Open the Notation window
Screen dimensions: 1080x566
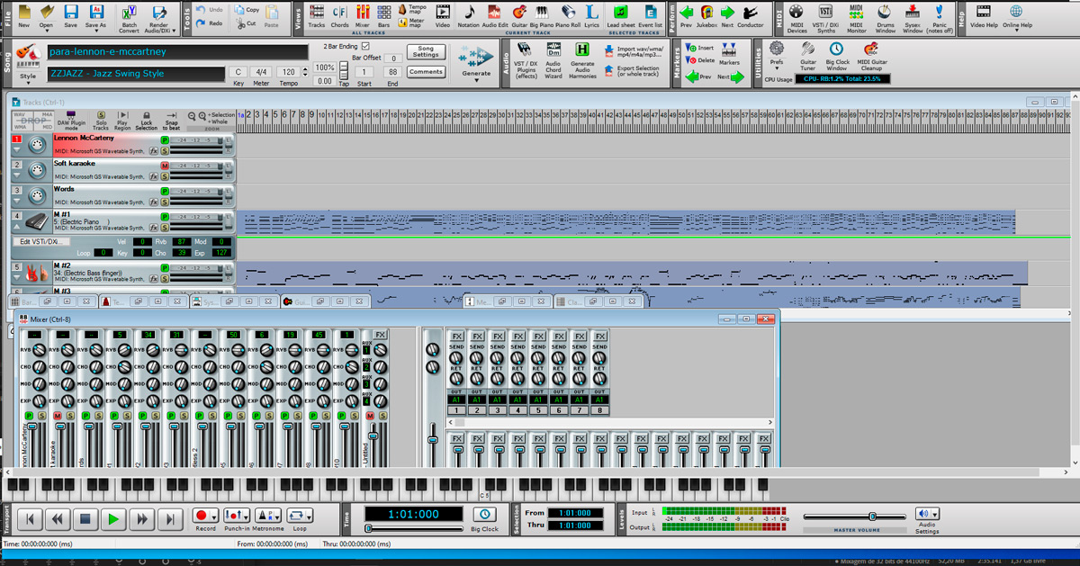coord(468,13)
